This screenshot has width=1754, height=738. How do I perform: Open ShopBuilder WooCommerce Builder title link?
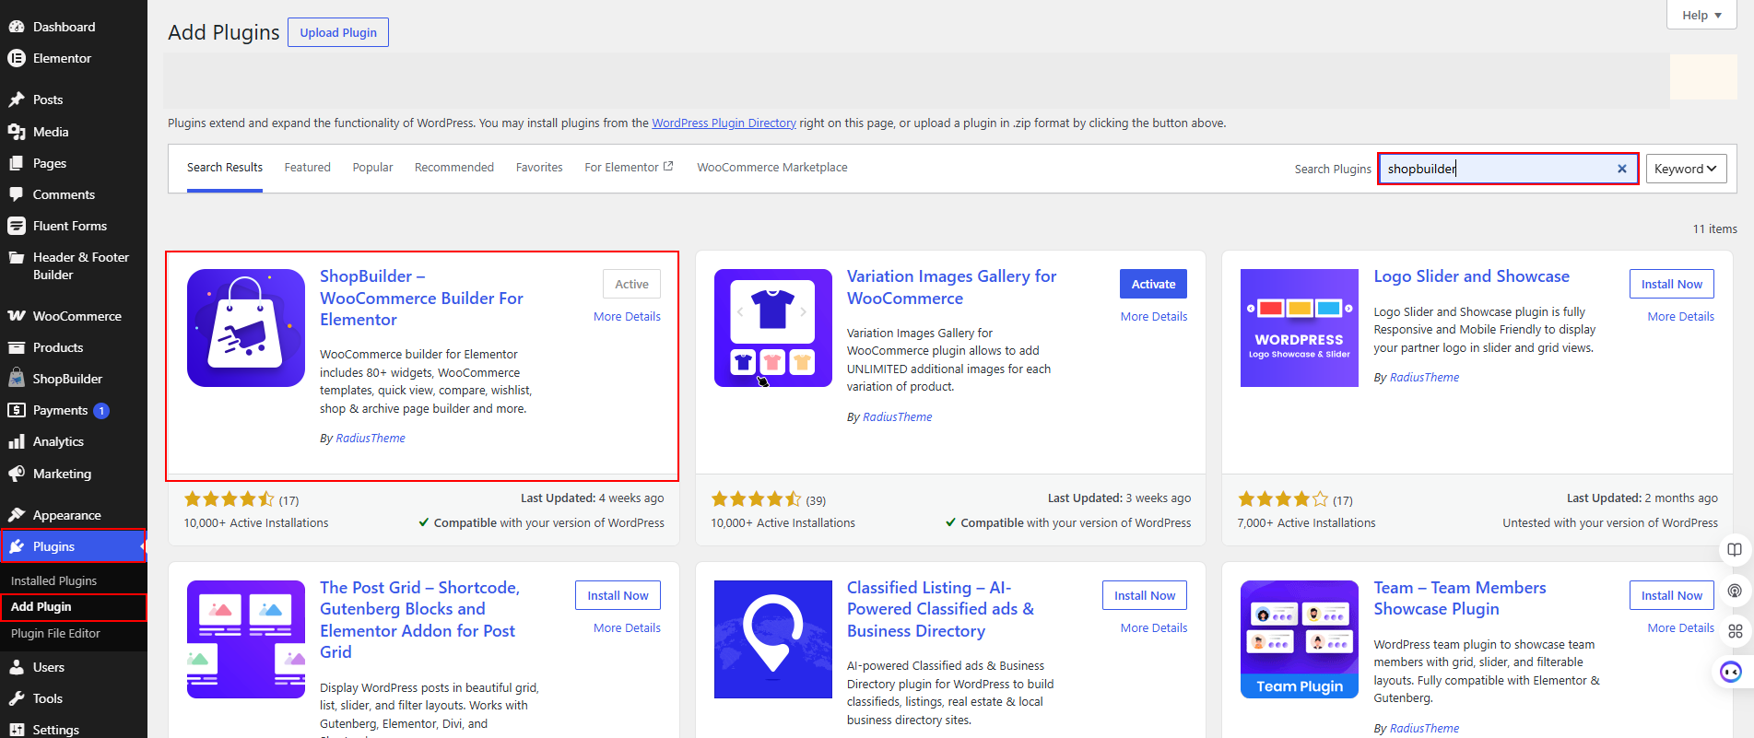coord(421,298)
